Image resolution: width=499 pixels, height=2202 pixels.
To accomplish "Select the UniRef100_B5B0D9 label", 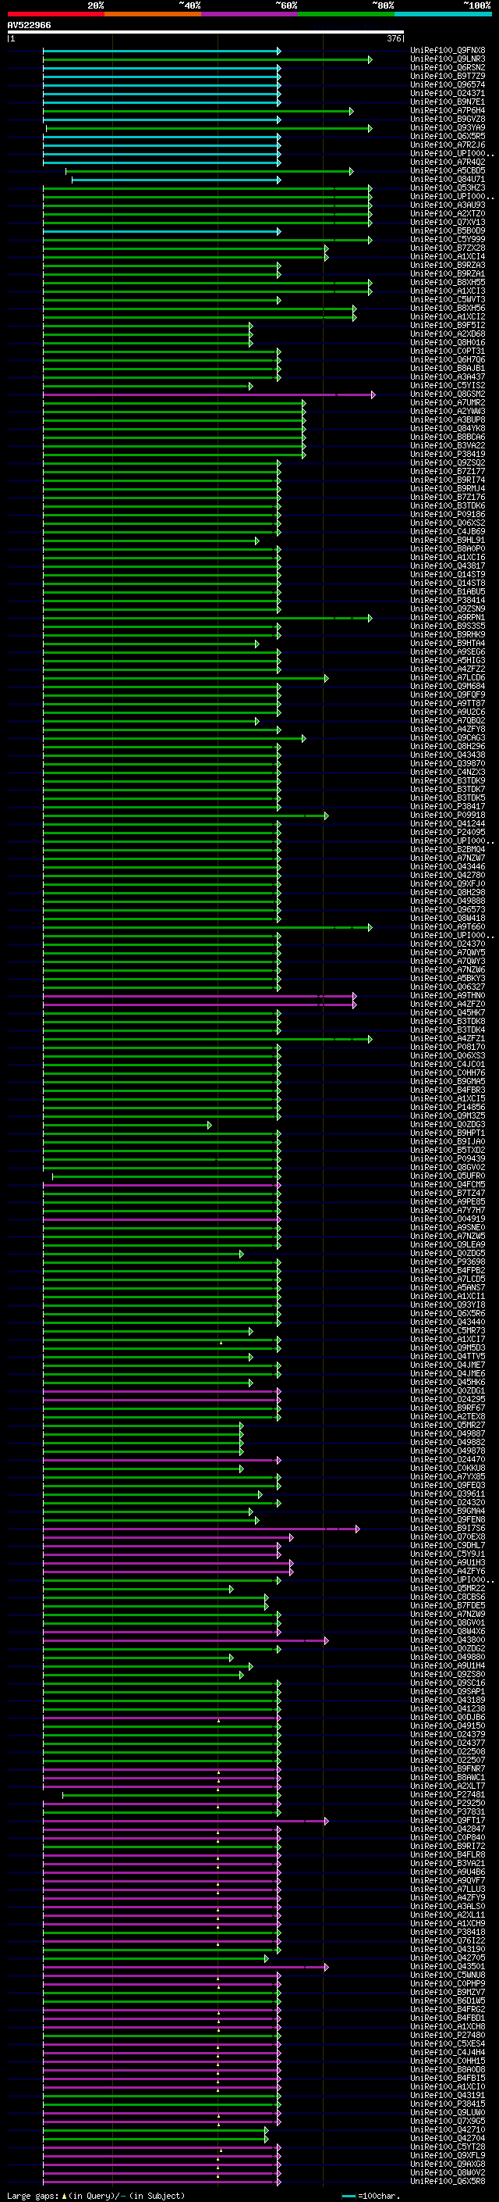I will [448, 230].
